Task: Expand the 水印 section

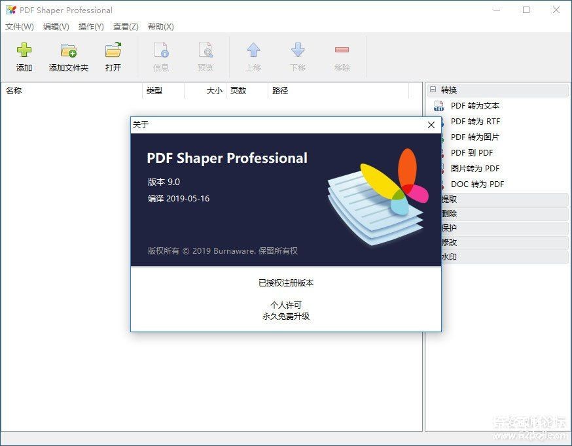Action: pyautogui.click(x=505, y=257)
